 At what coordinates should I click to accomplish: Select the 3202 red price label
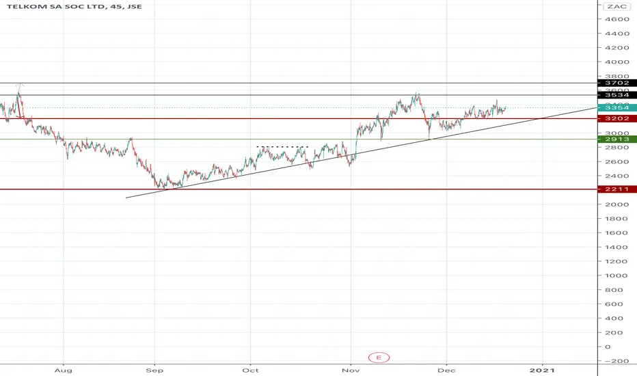pos(616,119)
